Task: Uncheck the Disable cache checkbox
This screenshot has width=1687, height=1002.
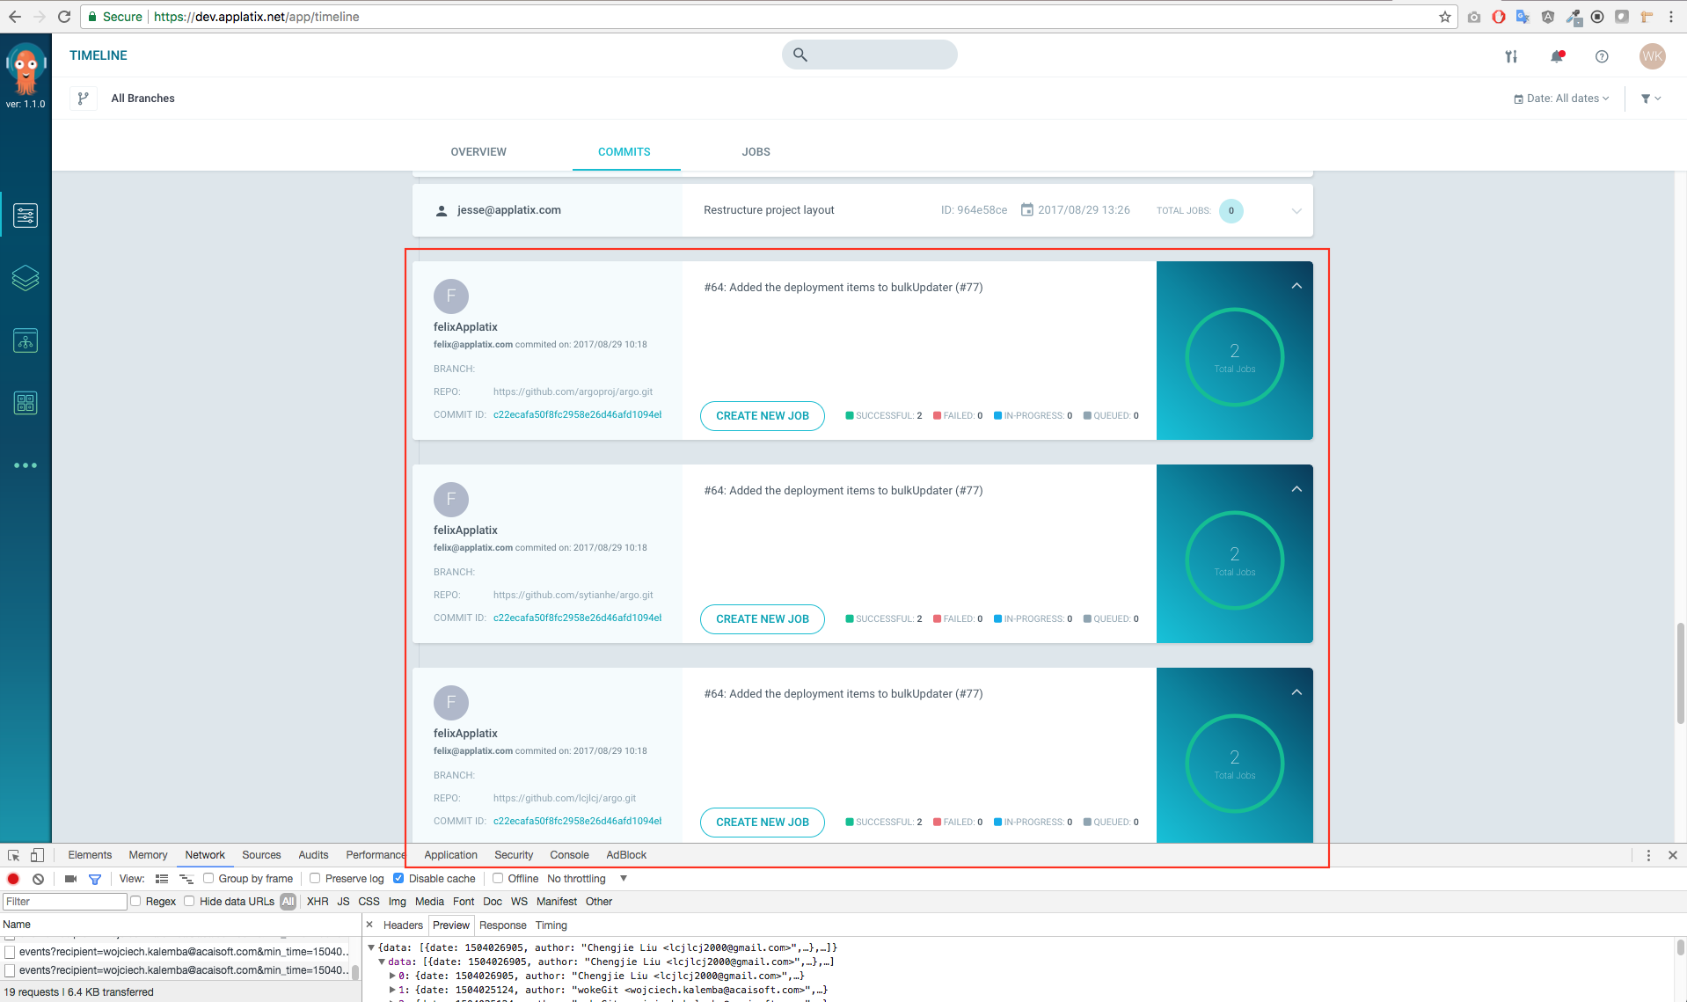Action: [398, 878]
